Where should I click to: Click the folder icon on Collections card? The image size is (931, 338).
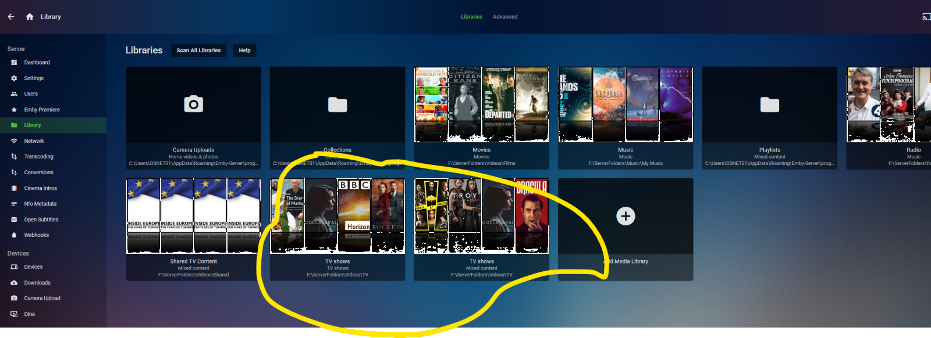click(337, 105)
